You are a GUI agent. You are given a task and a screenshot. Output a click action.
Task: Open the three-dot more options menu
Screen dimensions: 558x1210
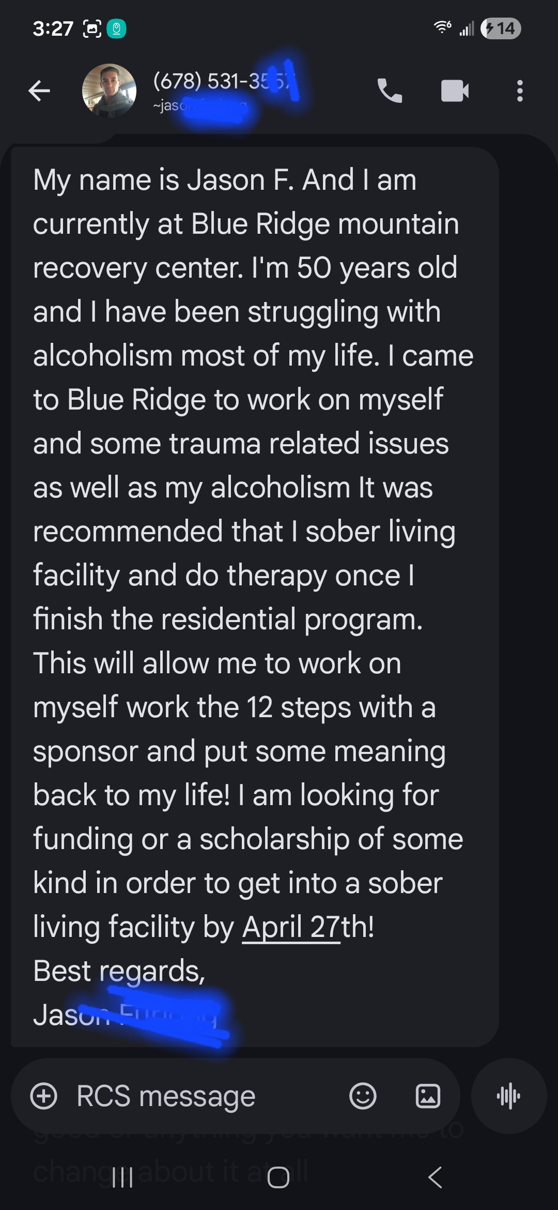[x=520, y=91]
